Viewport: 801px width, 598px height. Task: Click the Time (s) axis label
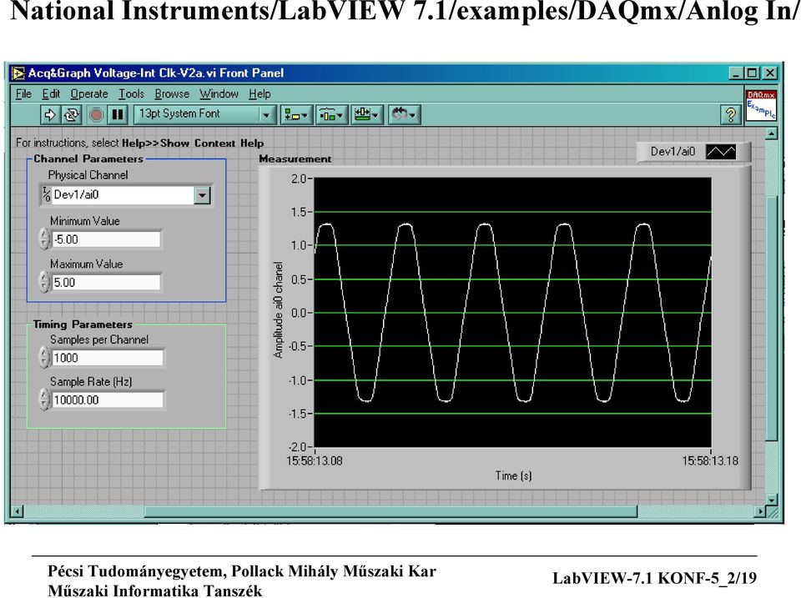click(513, 476)
